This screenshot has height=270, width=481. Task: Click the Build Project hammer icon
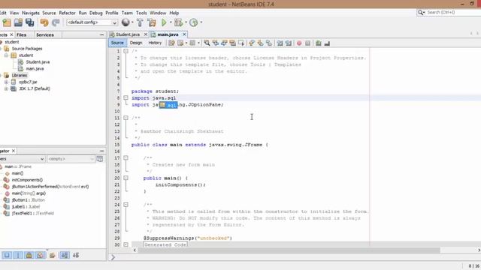140,22
